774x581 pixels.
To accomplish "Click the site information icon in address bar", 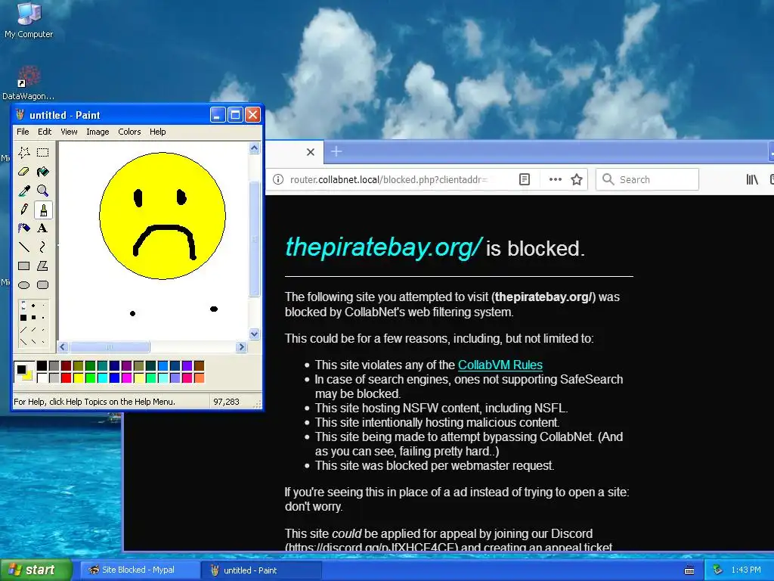I will (x=278, y=179).
